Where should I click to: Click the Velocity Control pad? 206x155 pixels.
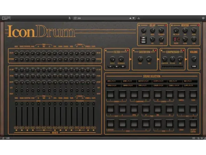[x=193, y=124]
